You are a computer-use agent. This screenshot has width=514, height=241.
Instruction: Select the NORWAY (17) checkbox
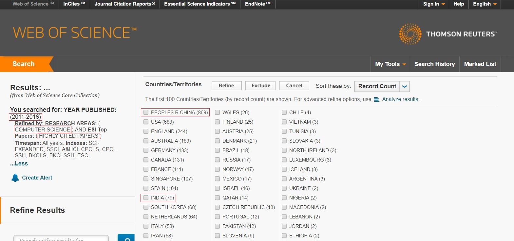tap(218, 169)
